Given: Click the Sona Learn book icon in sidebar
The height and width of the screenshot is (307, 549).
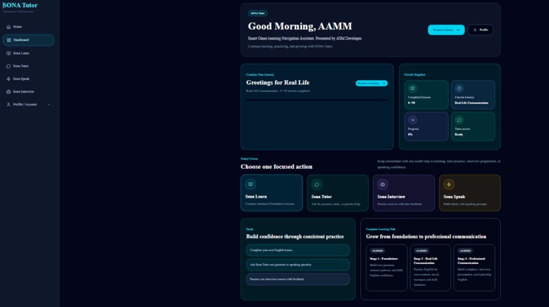Looking at the screenshot, I should point(8,53).
